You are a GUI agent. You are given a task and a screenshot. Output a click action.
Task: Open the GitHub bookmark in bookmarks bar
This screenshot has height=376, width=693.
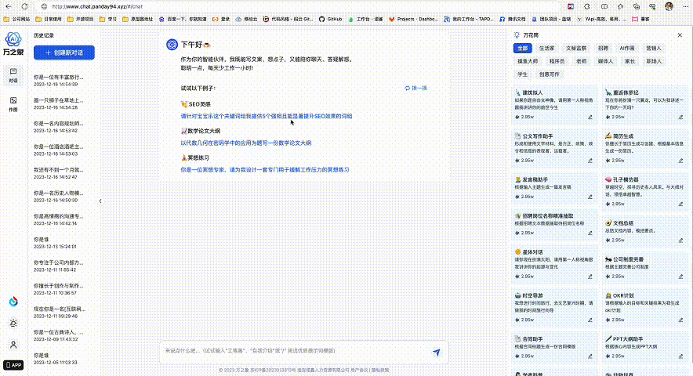pos(331,17)
